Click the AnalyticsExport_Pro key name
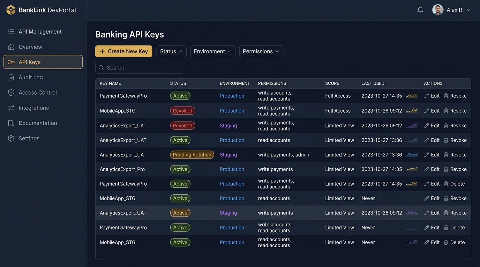480x267 pixels. point(122,169)
